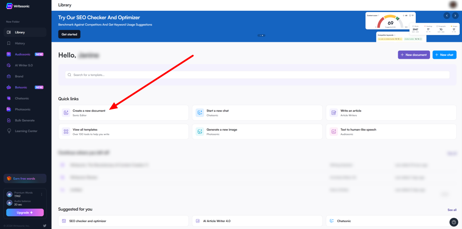Click the Search for a template field
Screen dimensions: 462x229
point(257,75)
